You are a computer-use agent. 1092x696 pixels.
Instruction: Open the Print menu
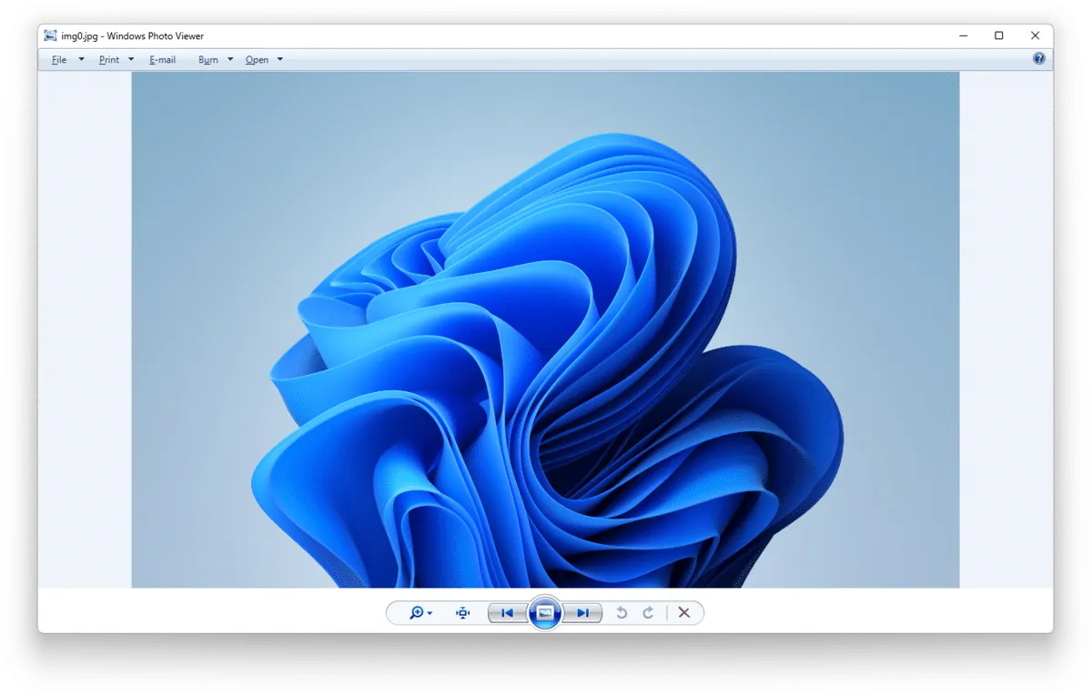click(109, 60)
